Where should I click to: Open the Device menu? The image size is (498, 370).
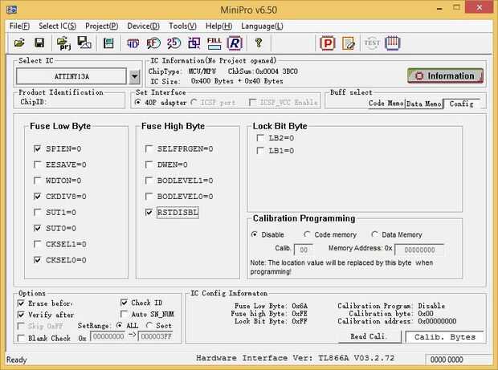(x=143, y=26)
